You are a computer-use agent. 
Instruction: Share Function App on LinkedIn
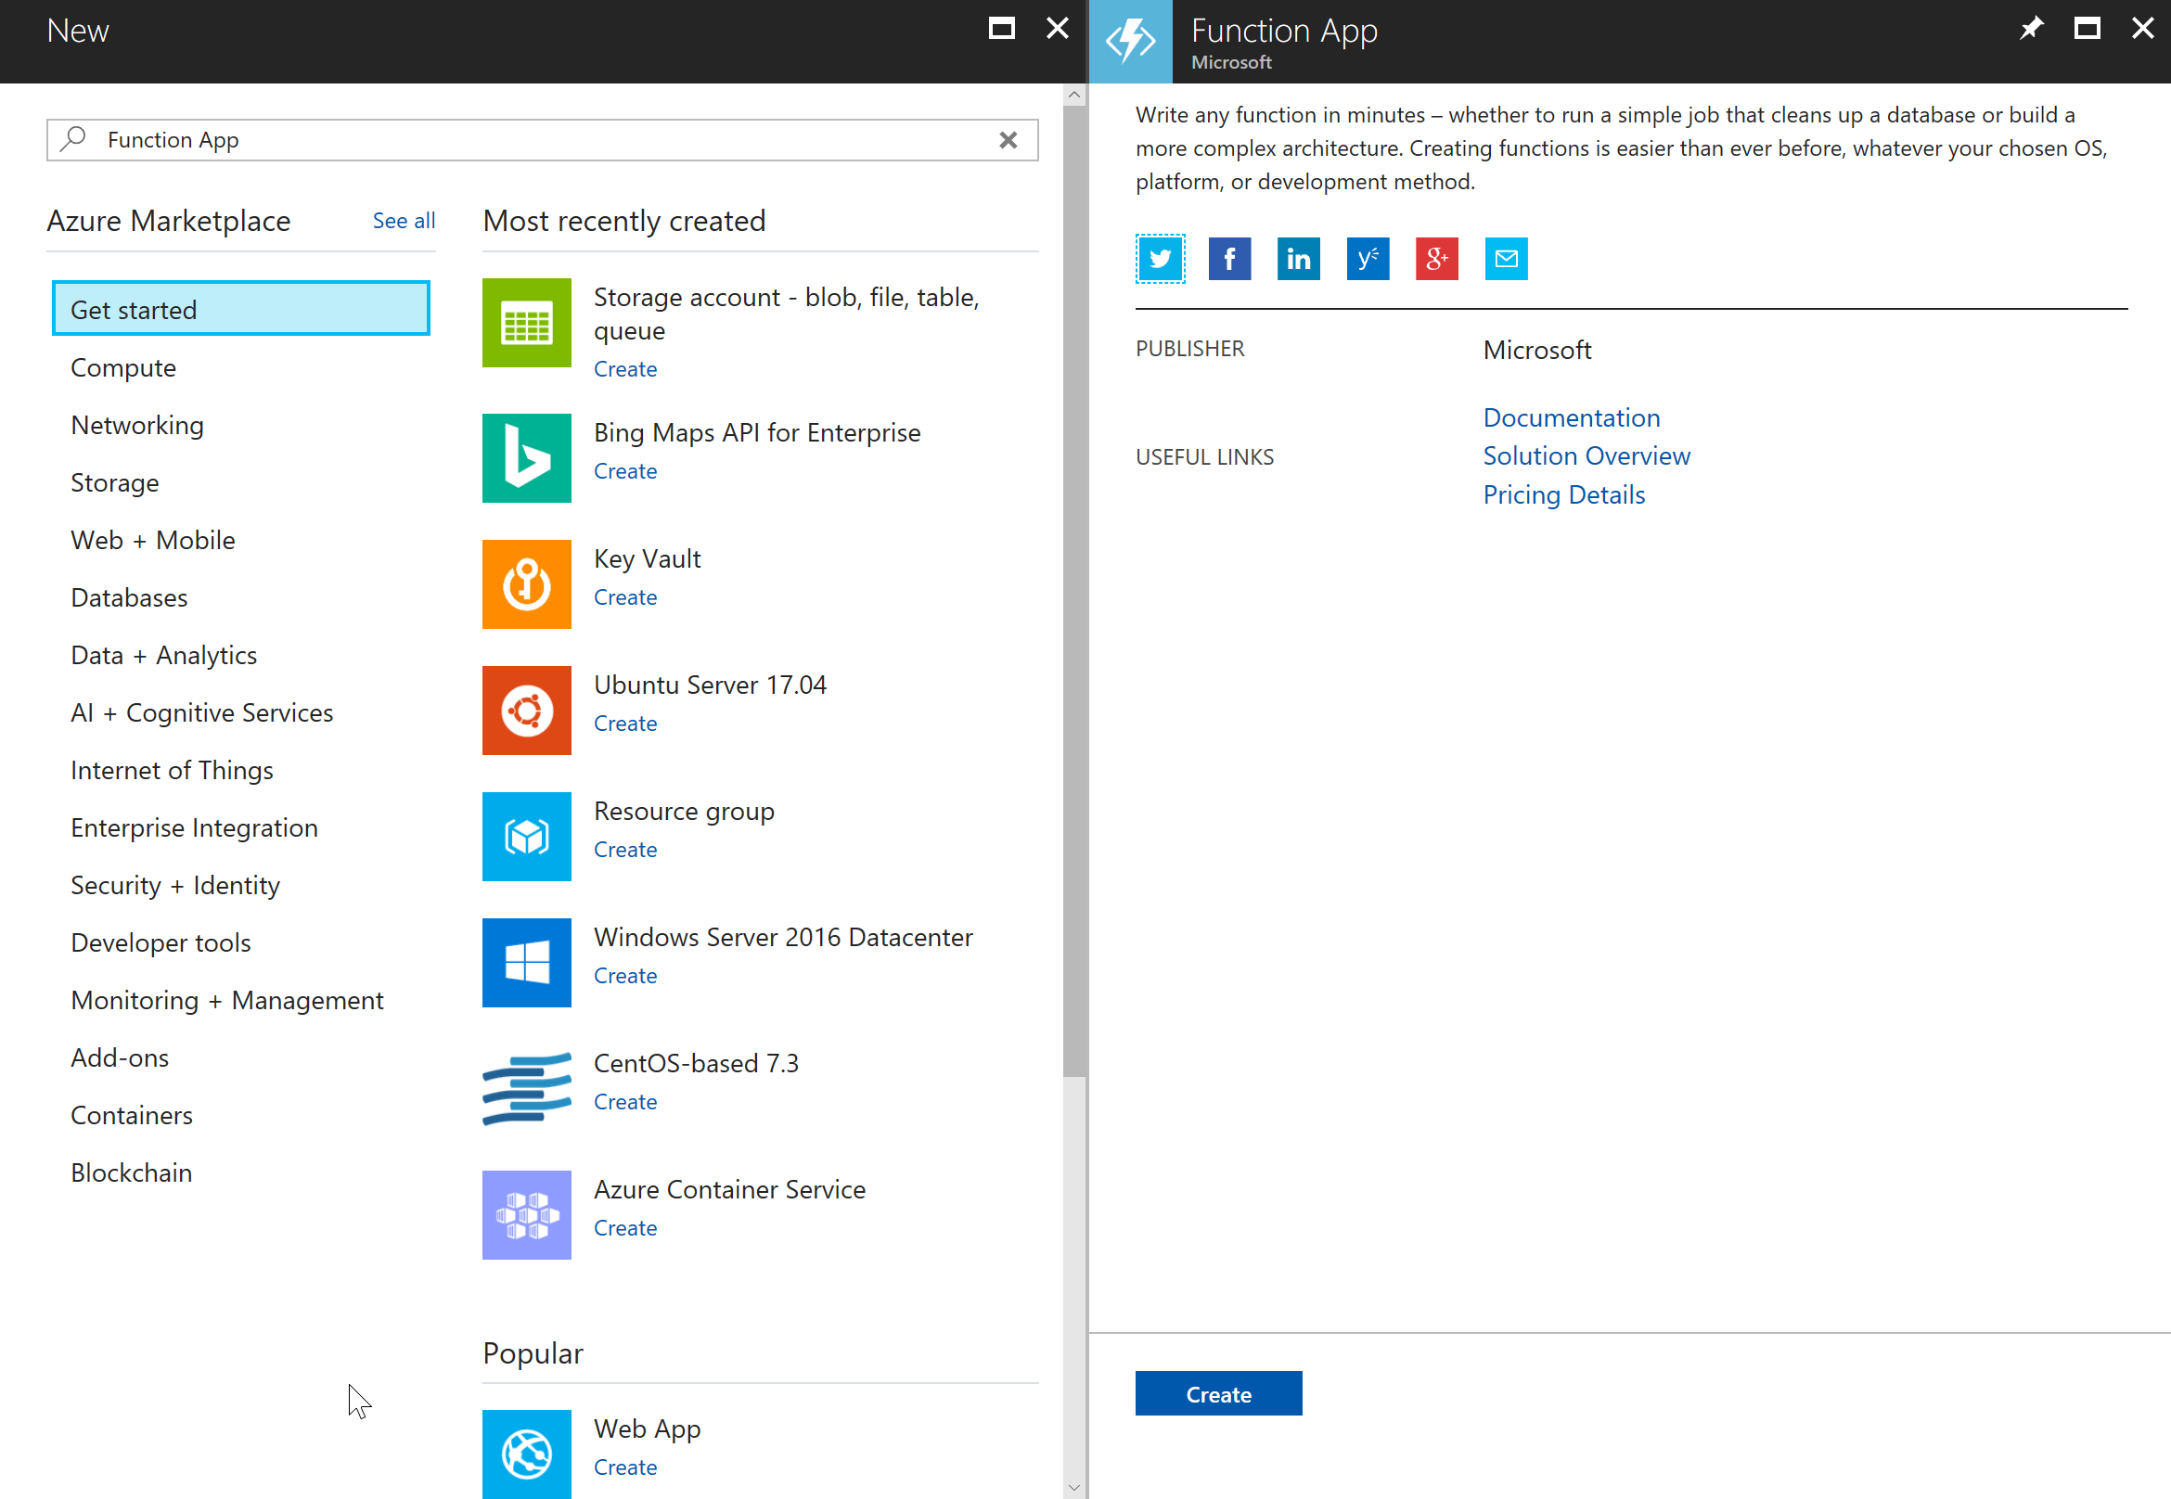coord(1298,259)
